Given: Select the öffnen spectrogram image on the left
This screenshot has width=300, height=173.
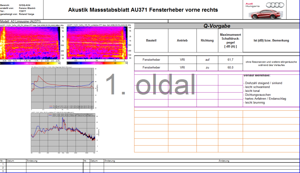Looking at the screenshot, I should 30,43.
